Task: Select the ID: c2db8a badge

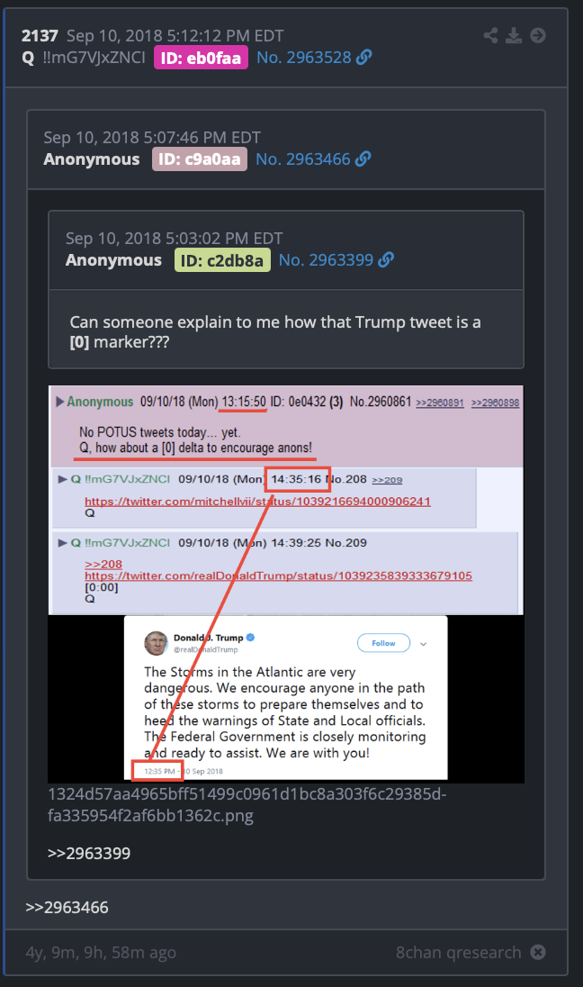Action: [x=222, y=260]
